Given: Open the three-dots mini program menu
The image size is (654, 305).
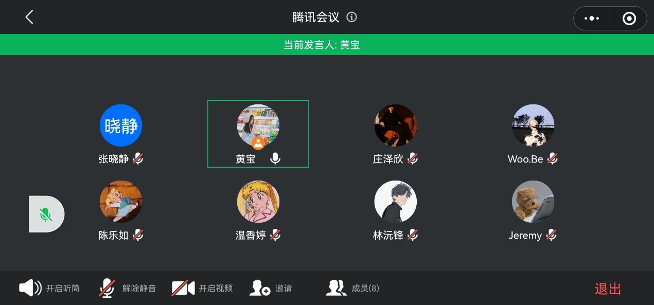Looking at the screenshot, I should [592, 19].
